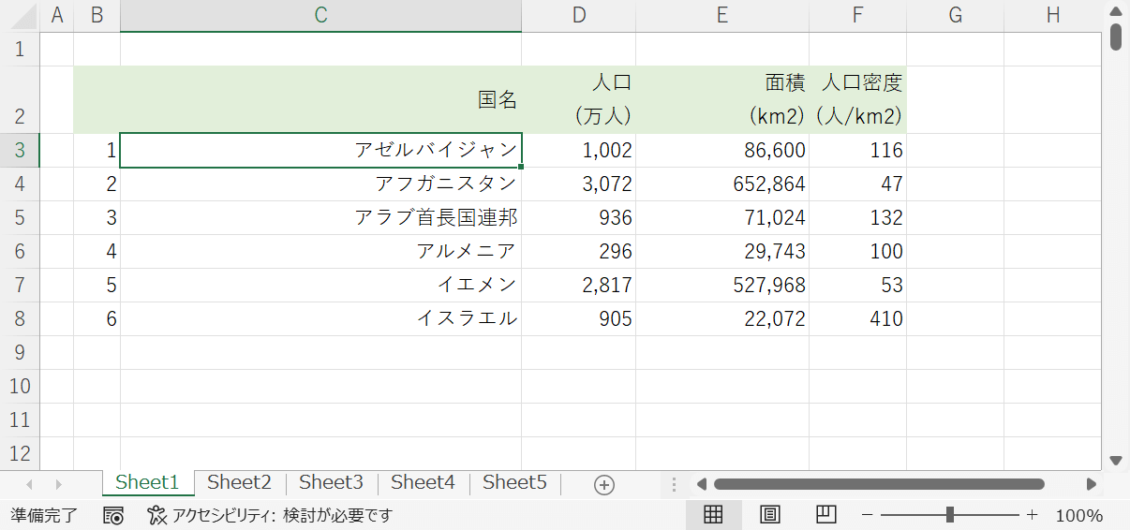Switch to Page Layout view icon
Image resolution: width=1130 pixels, height=530 pixels.
[769, 515]
